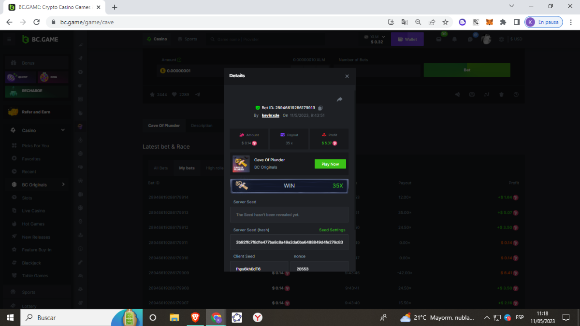Image resolution: width=580 pixels, height=326 pixels.
Task: Switch to the Description tab
Action: pos(202,126)
